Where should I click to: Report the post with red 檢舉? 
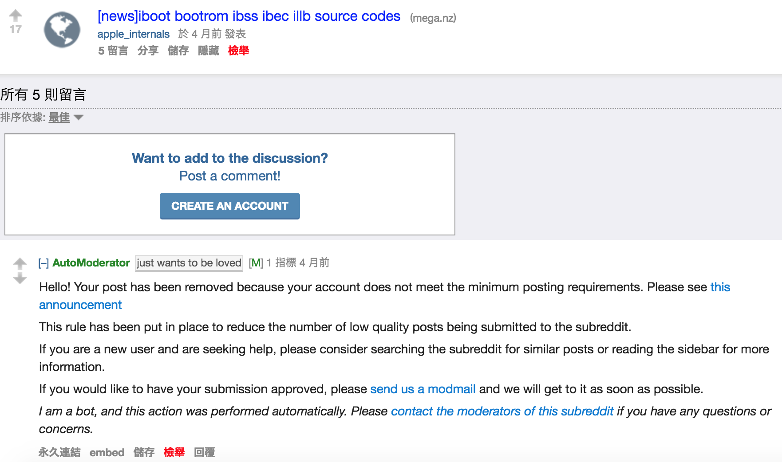[239, 51]
